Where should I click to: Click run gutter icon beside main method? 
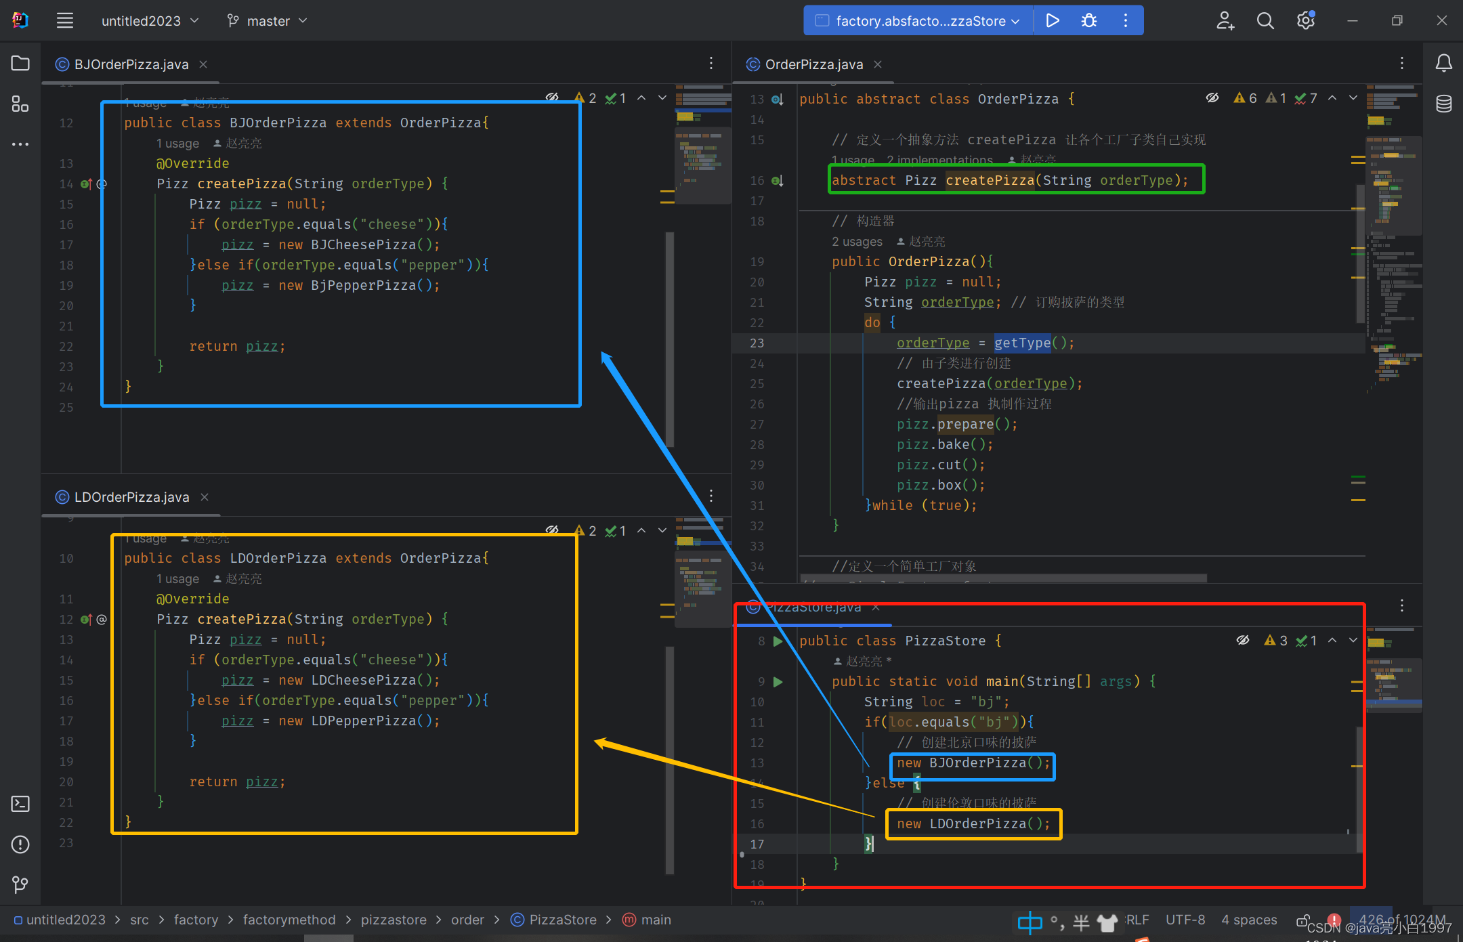(x=778, y=681)
